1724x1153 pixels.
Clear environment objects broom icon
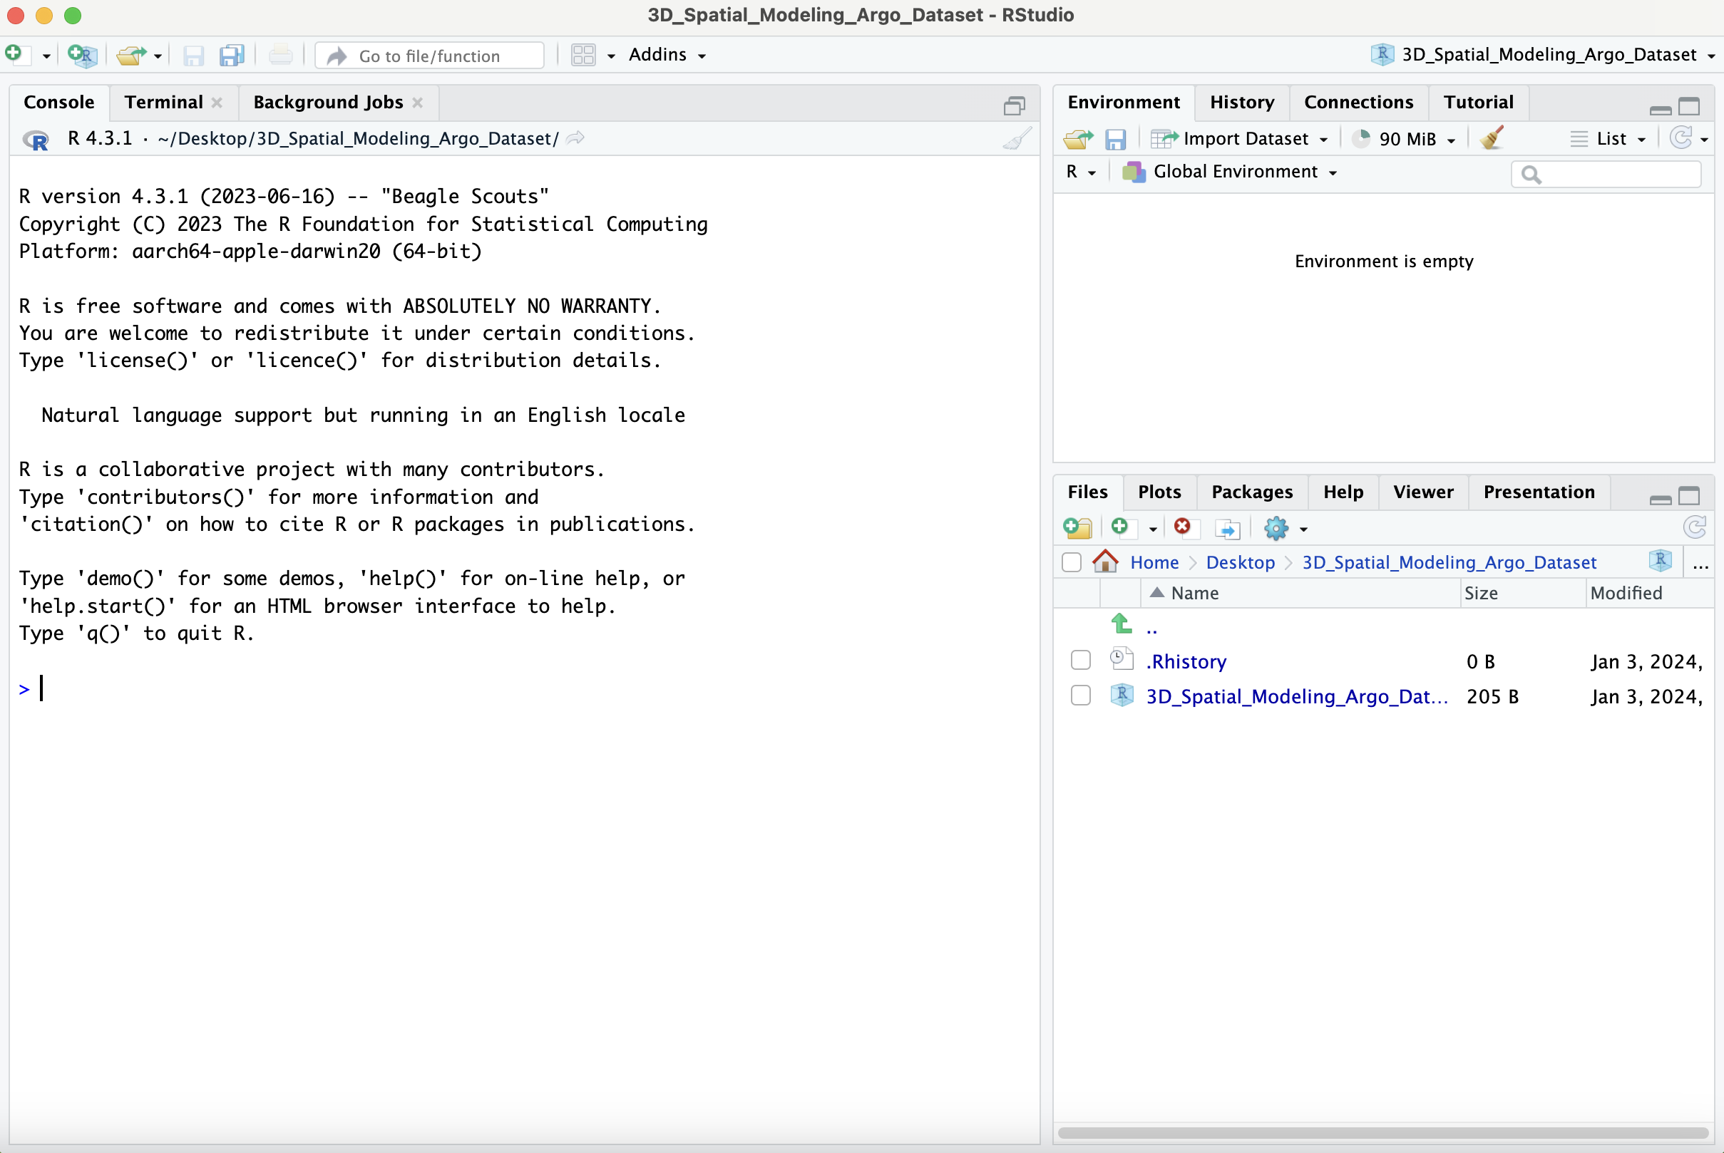click(1492, 138)
